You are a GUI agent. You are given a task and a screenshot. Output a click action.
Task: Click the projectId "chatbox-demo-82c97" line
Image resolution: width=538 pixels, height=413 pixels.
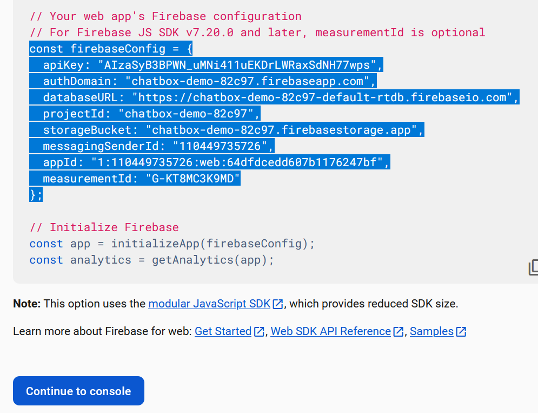[x=145, y=113]
